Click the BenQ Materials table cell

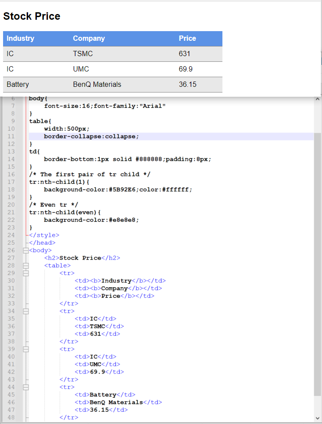click(97, 85)
